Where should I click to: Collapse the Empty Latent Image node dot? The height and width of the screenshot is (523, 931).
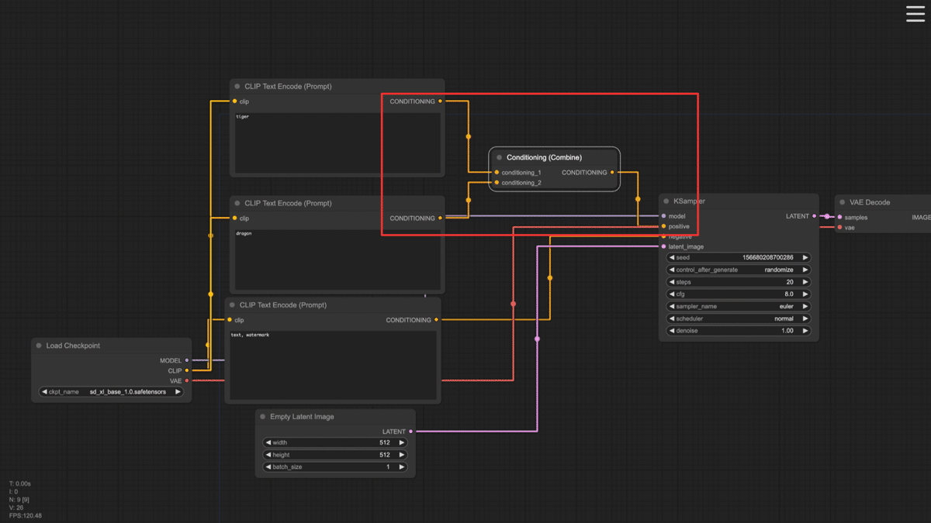[263, 417]
